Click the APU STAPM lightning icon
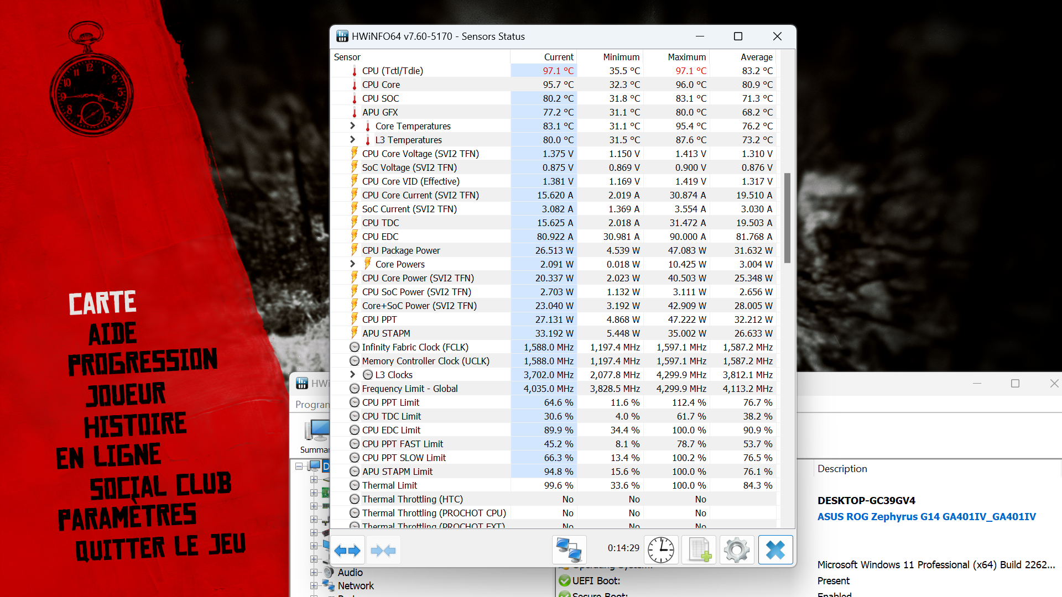1062x597 pixels. click(355, 333)
